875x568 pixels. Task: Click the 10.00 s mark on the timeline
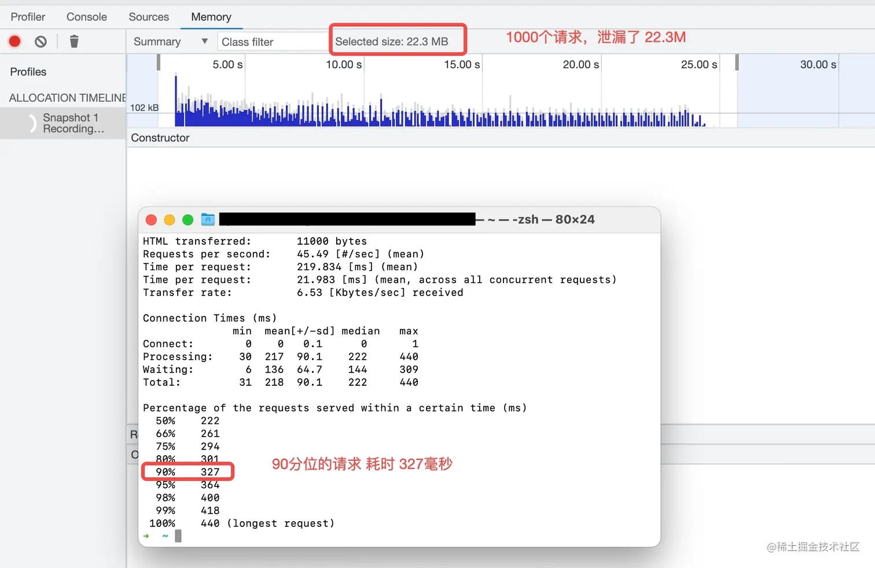pos(344,64)
